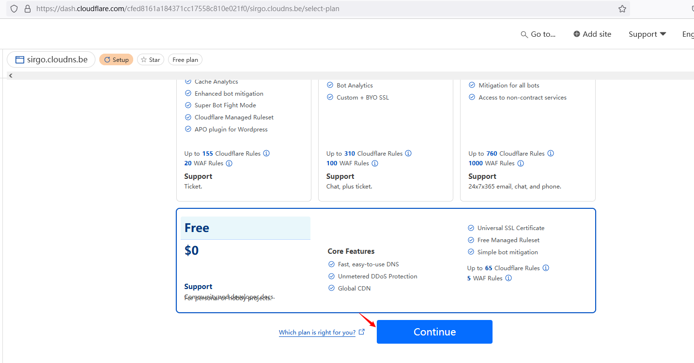
Task: Star the sirgo.cloudns.be site
Action: 151,60
